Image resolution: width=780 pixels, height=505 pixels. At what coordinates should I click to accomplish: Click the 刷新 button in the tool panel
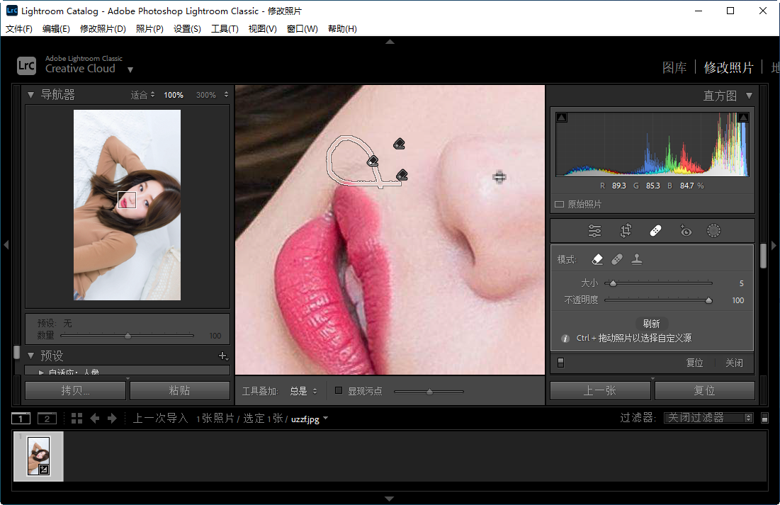pyautogui.click(x=652, y=323)
